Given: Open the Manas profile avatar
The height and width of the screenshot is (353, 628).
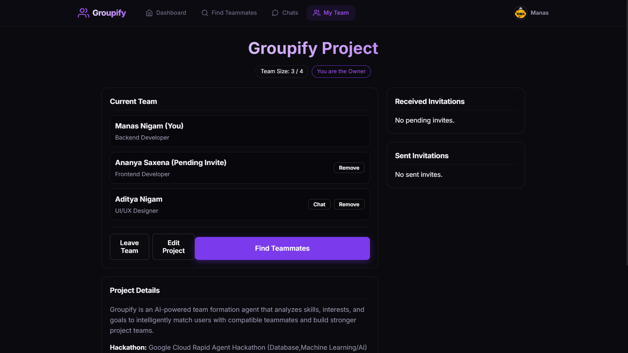Looking at the screenshot, I should point(520,13).
